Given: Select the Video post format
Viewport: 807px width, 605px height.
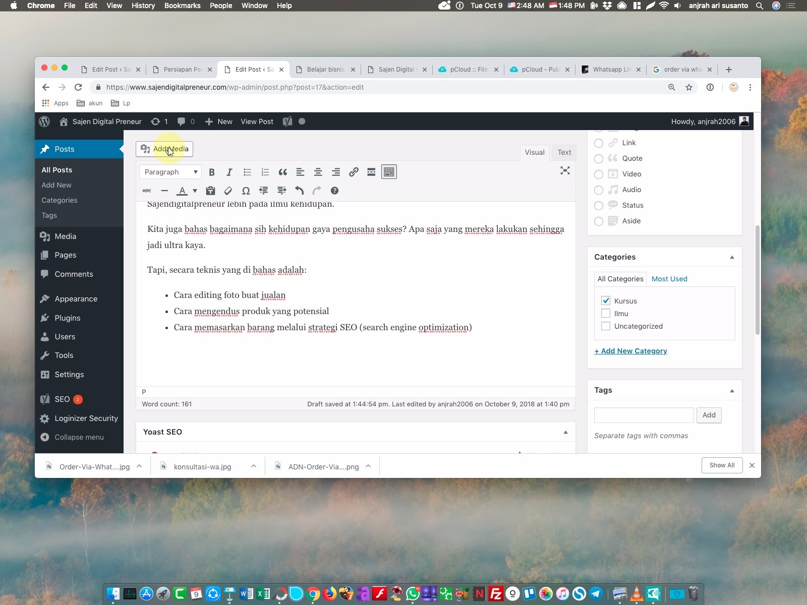Looking at the screenshot, I should click(599, 174).
